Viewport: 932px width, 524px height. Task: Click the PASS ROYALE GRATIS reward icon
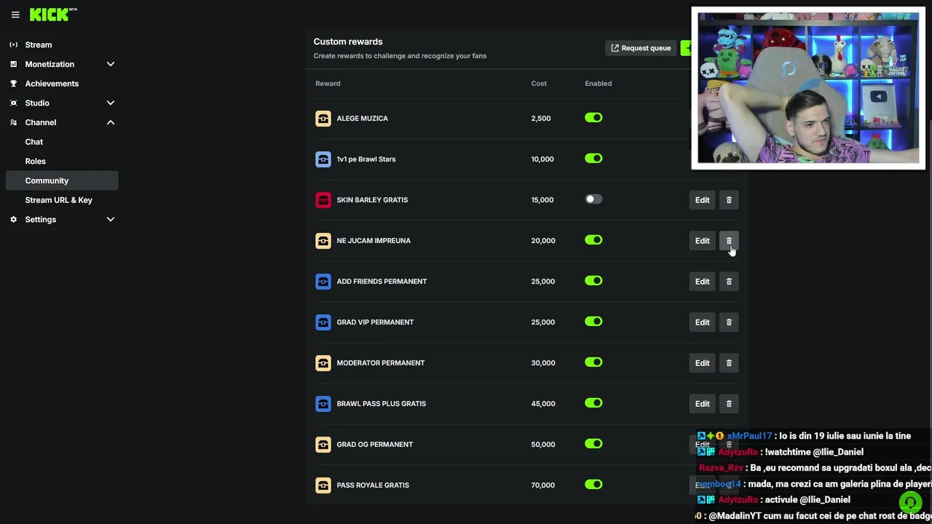tap(323, 485)
